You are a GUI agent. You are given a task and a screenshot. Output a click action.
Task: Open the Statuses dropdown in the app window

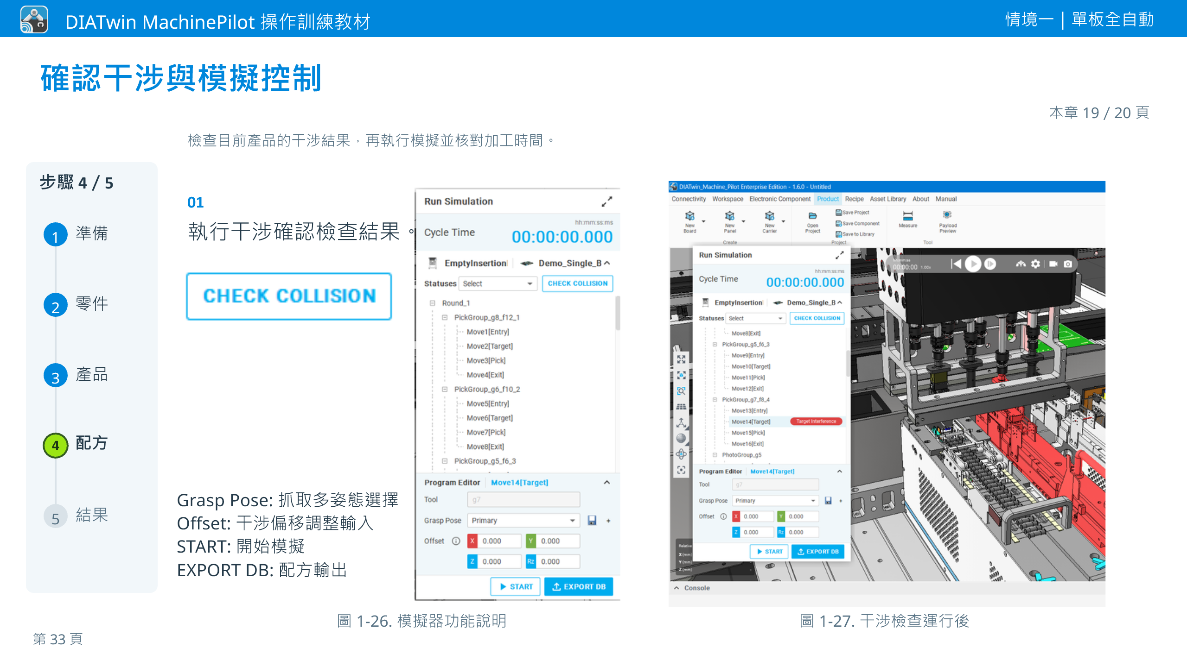(756, 318)
